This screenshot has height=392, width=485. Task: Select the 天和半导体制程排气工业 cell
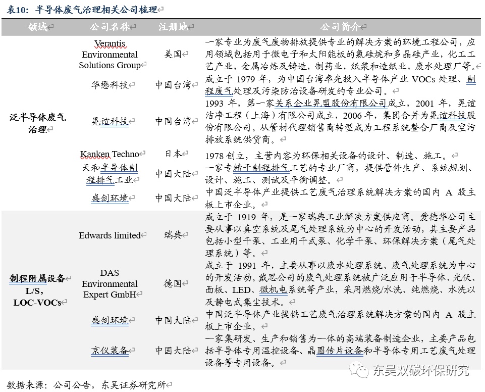pos(110,174)
